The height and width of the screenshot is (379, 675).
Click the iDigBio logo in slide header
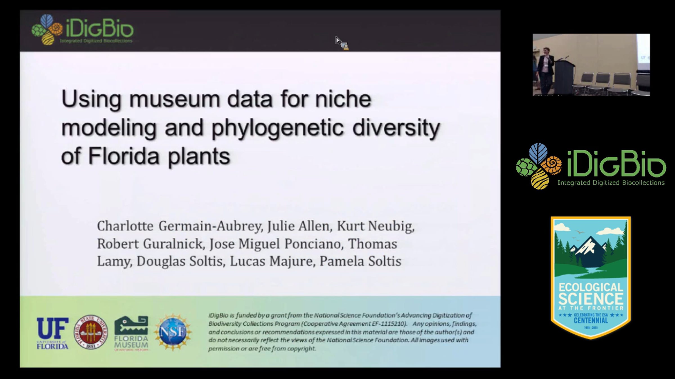click(82, 30)
